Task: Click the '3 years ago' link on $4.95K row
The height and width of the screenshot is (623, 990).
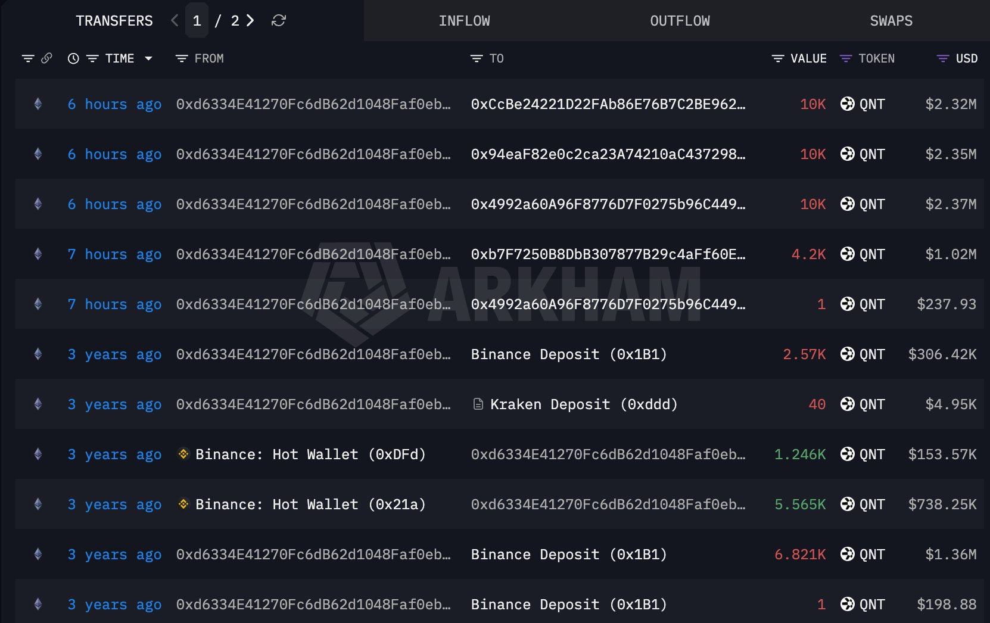Action: click(x=114, y=404)
